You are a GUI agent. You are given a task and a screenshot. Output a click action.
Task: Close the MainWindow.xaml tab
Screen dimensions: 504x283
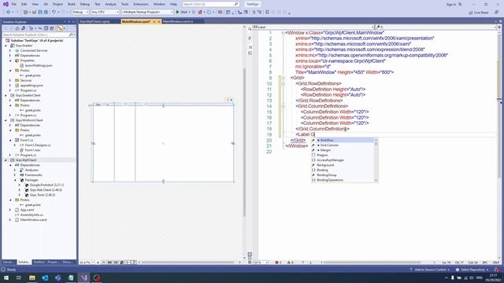(x=159, y=22)
